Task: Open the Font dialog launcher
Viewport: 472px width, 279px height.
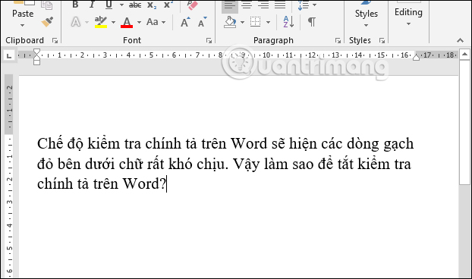Action: (x=209, y=41)
